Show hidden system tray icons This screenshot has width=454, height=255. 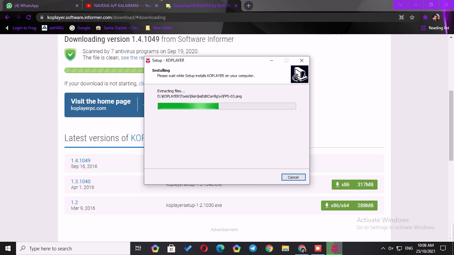click(x=383, y=248)
